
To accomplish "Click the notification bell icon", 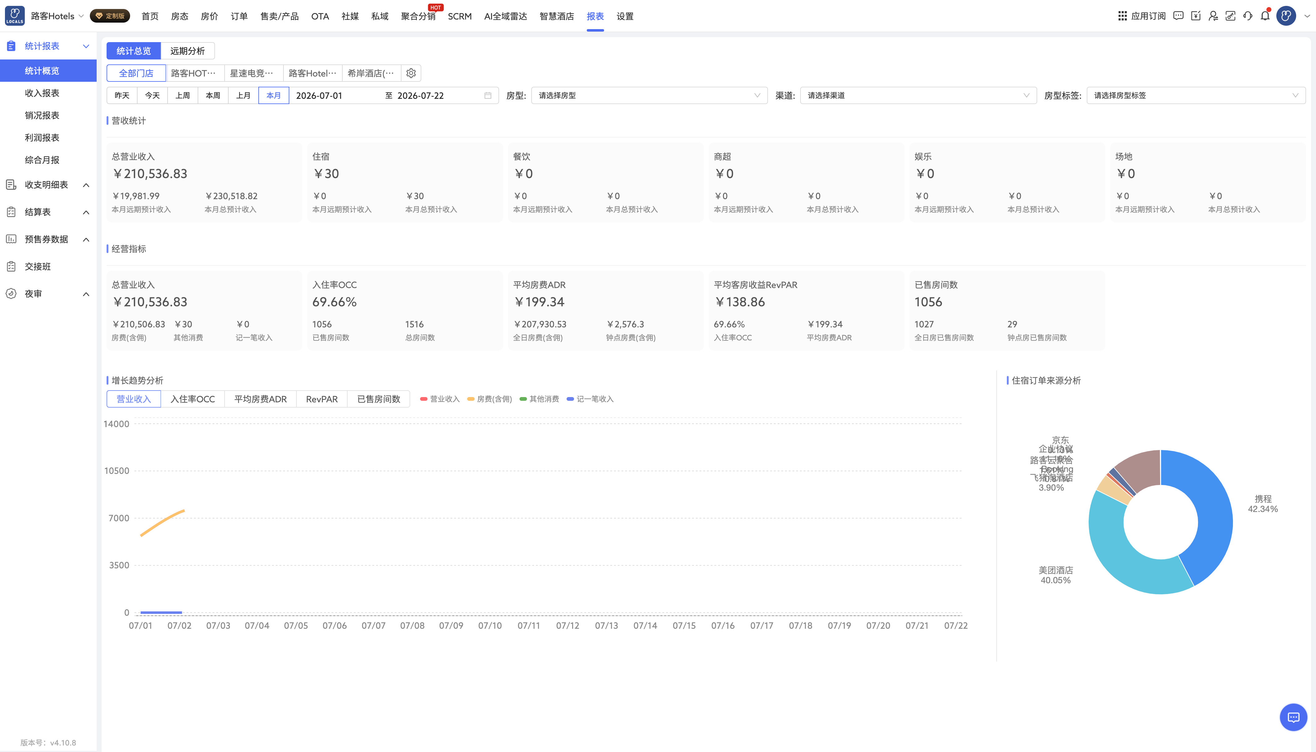I will (1265, 16).
